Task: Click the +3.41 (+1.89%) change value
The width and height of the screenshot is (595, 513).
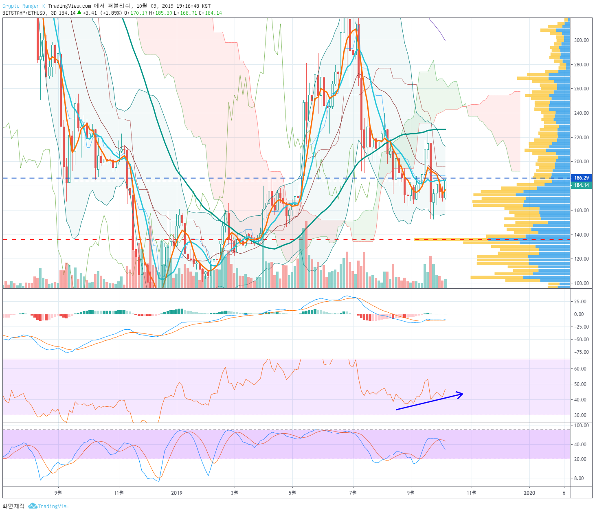Action: click(x=102, y=13)
